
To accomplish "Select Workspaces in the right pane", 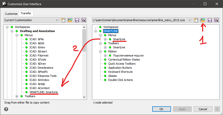I will [x=111, y=27].
